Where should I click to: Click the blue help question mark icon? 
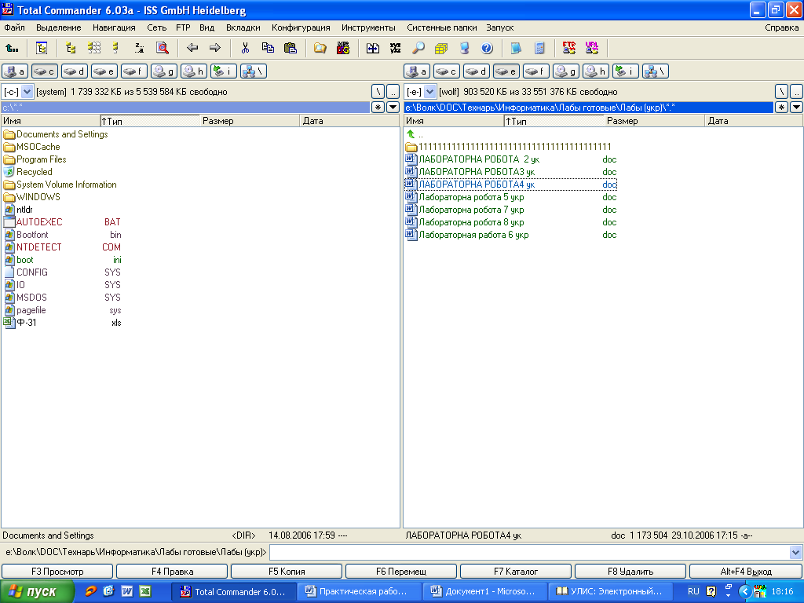pos(487,48)
